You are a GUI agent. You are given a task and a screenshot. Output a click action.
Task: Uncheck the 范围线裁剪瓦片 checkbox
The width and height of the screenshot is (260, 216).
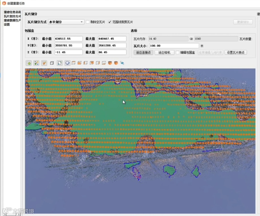tap(110, 22)
